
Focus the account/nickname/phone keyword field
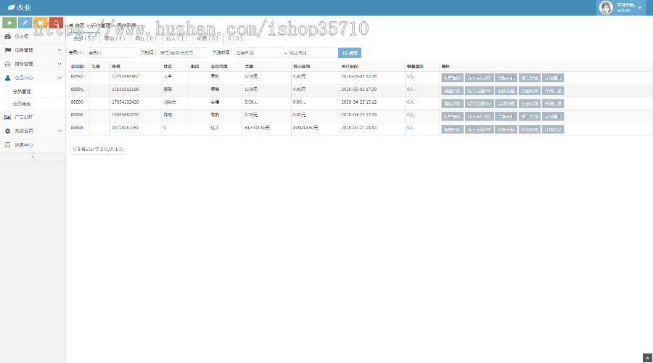pyautogui.click(x=183, y=53)
